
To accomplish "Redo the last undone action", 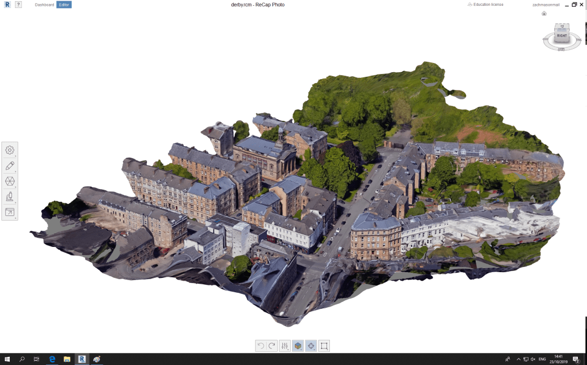I will tap(272, 346).
